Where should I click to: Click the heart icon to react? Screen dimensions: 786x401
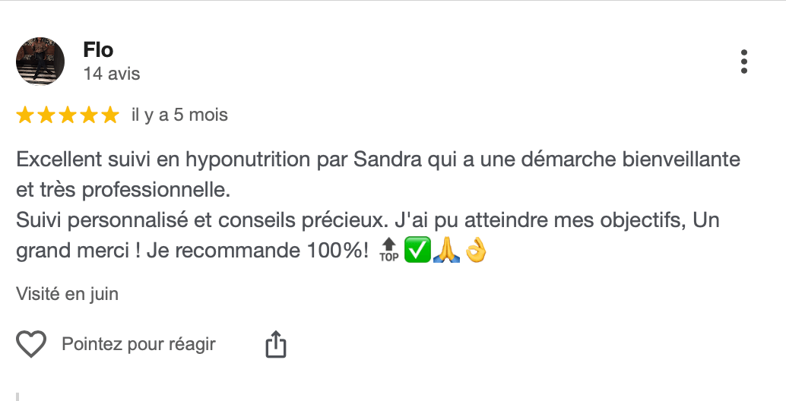[x=32, y=345]
